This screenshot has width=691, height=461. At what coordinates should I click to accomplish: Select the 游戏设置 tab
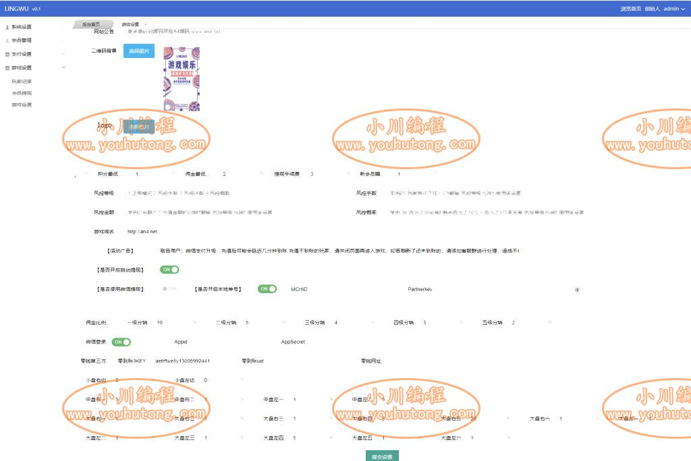(130, 24)
